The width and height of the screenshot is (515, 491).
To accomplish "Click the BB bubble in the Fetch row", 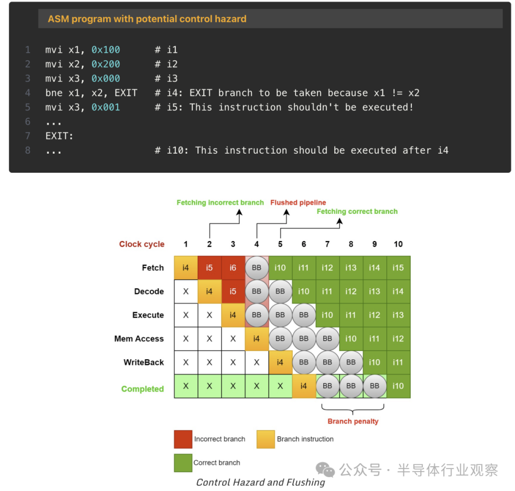I will [257, 268].
